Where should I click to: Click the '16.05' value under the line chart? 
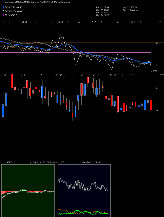click(x=154, y=71)
